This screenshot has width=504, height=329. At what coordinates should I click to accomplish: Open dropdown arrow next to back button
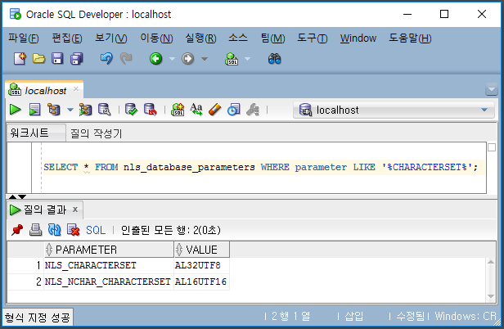173,59
